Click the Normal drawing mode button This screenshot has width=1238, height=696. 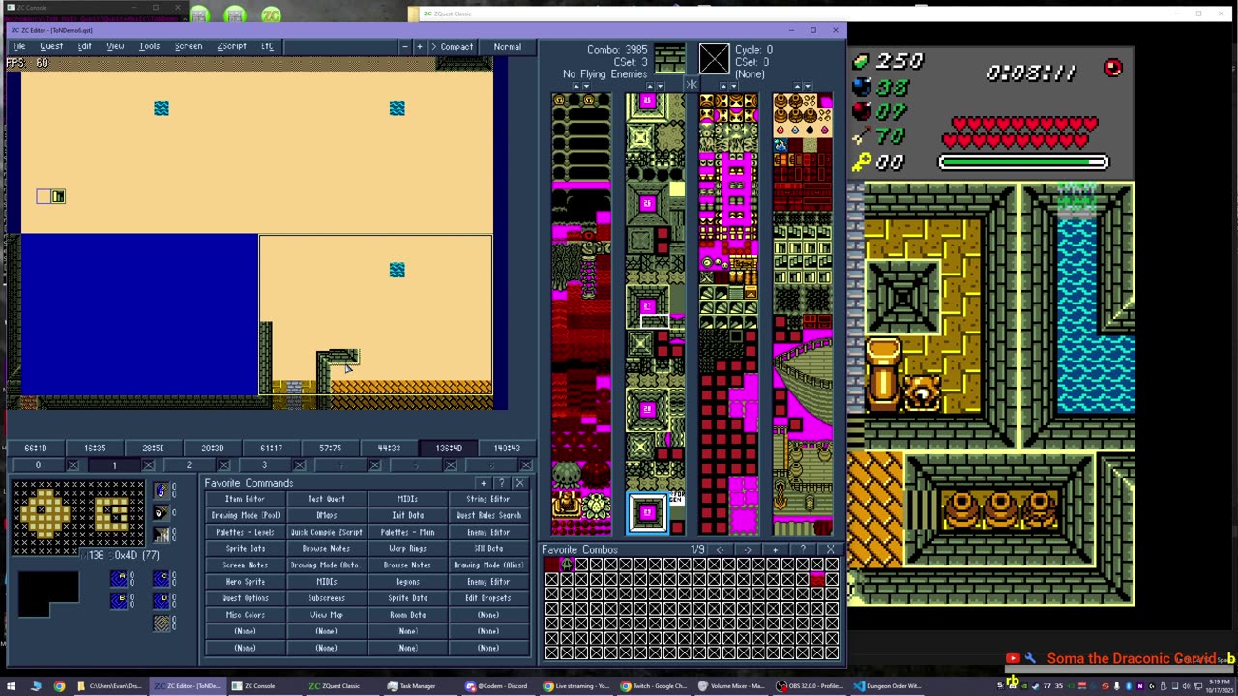(x=508, y=46)
